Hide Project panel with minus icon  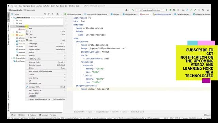(61, 14)
